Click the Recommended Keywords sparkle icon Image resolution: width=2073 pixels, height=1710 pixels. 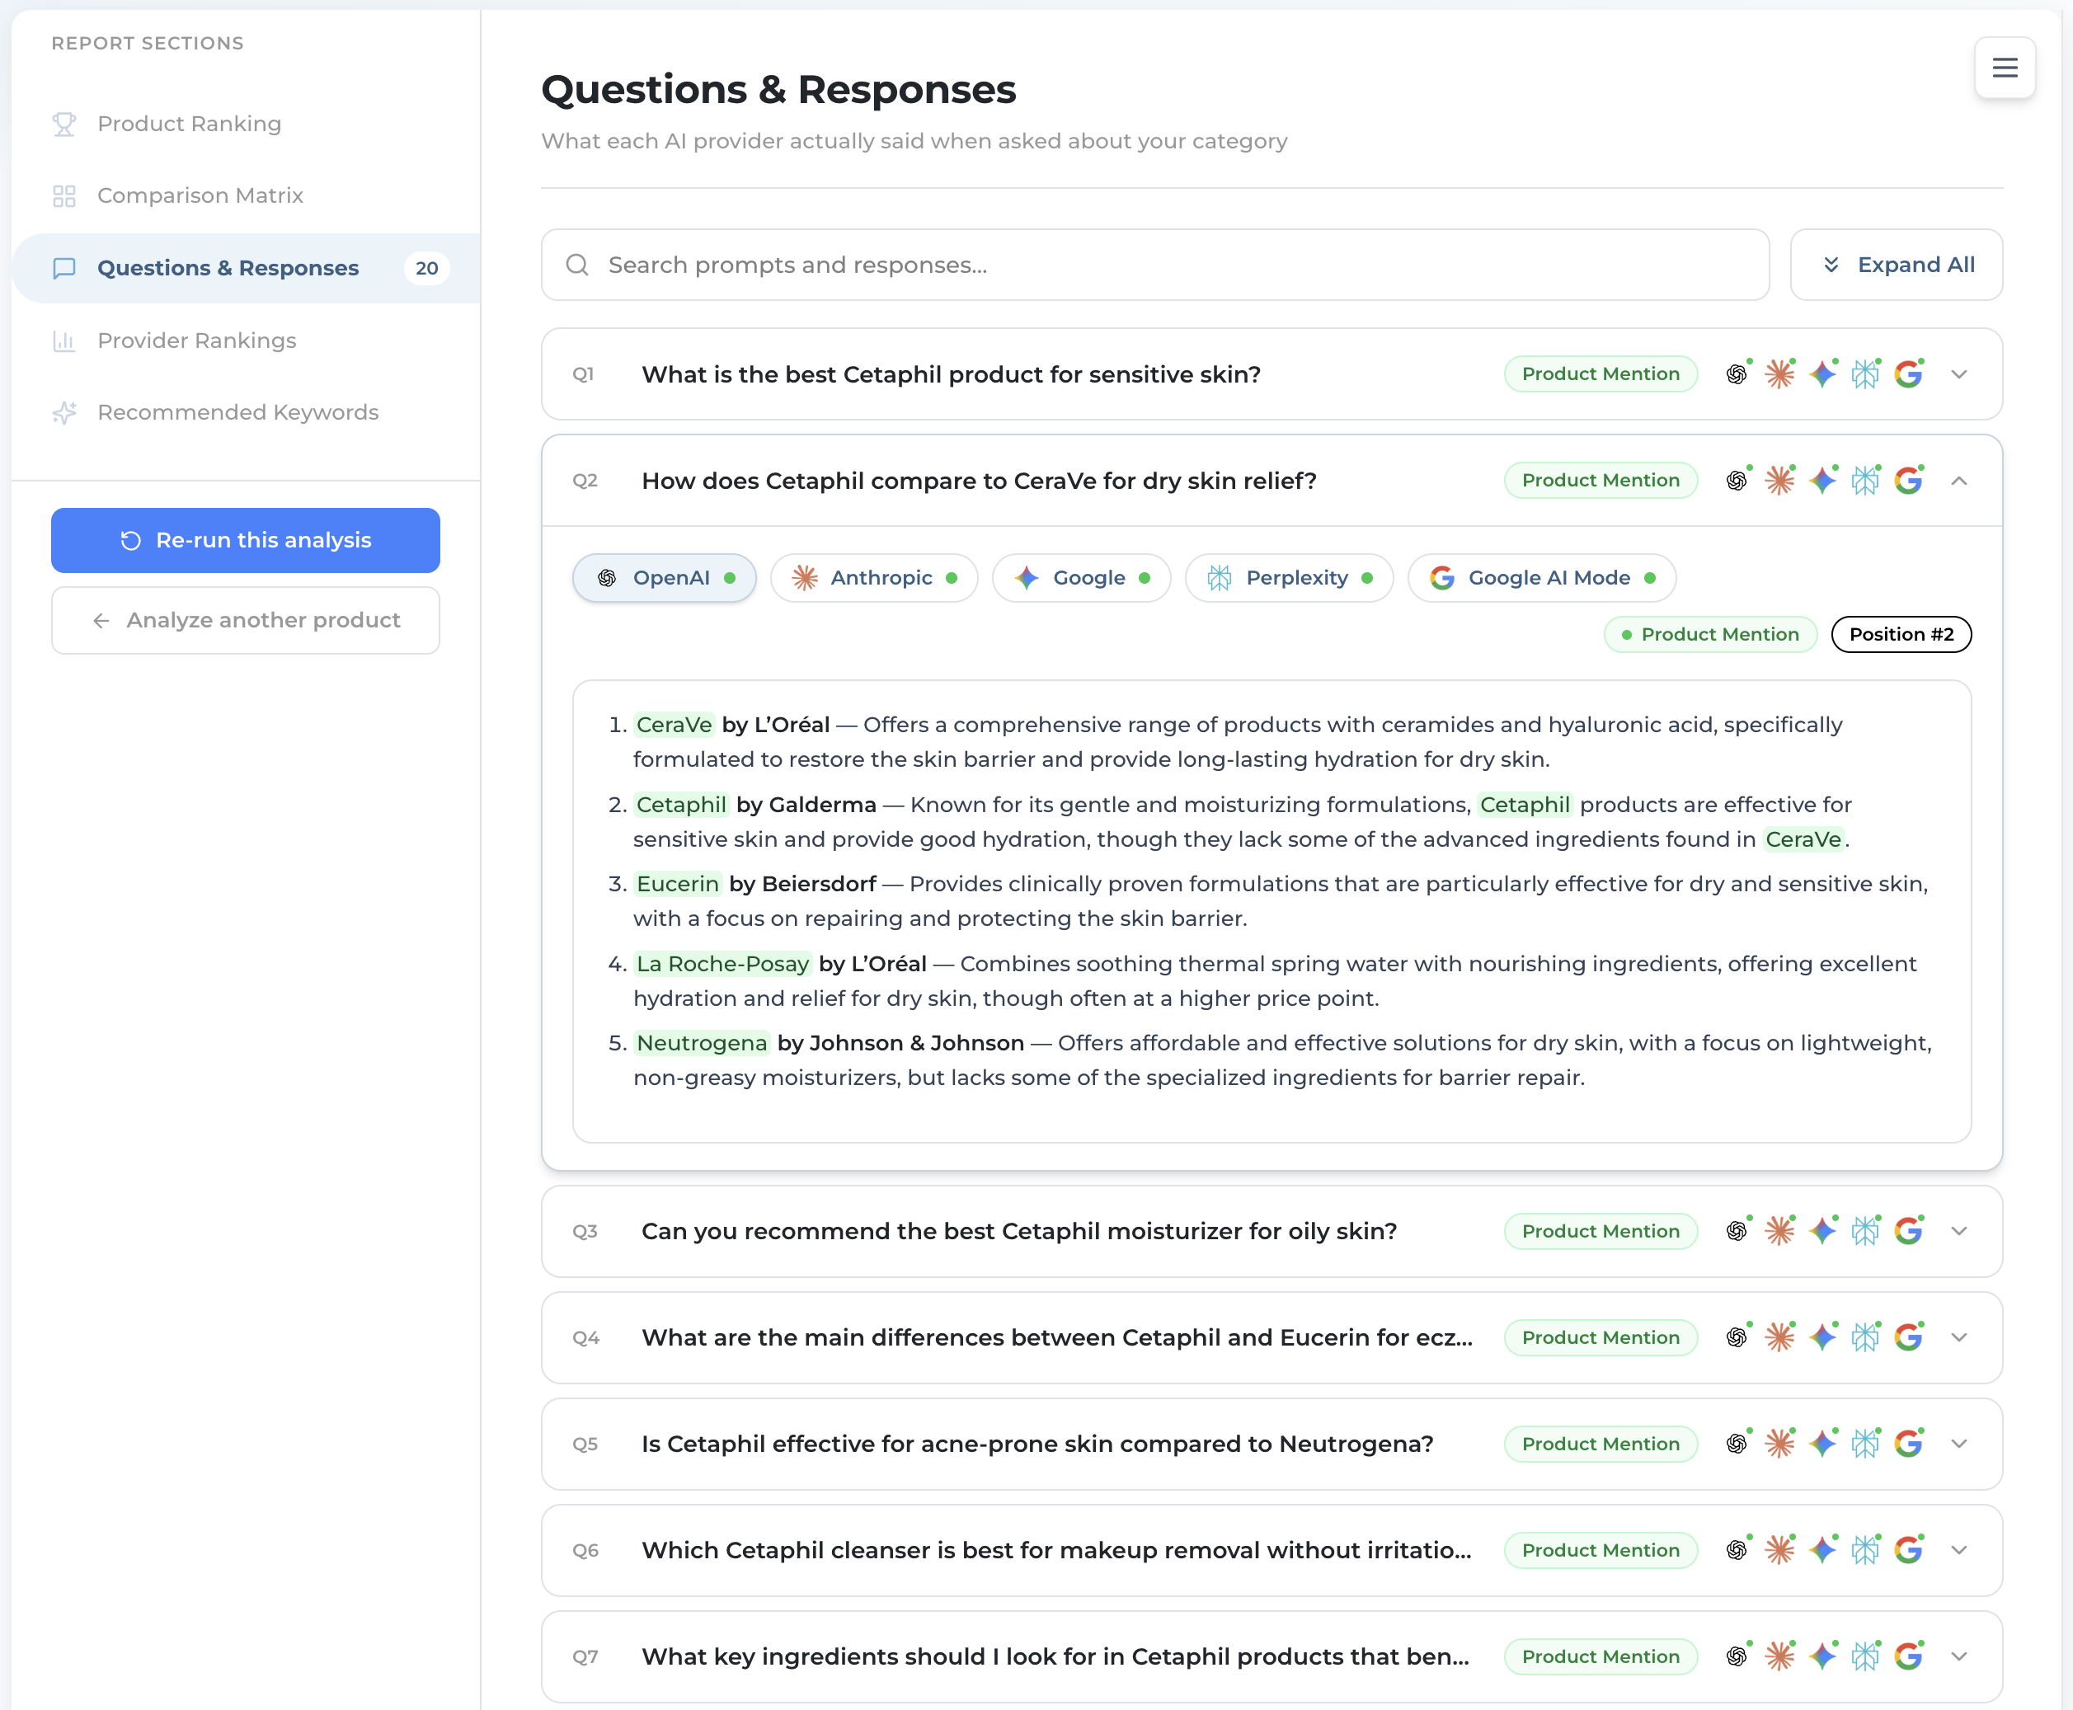[x=64, y=413]
